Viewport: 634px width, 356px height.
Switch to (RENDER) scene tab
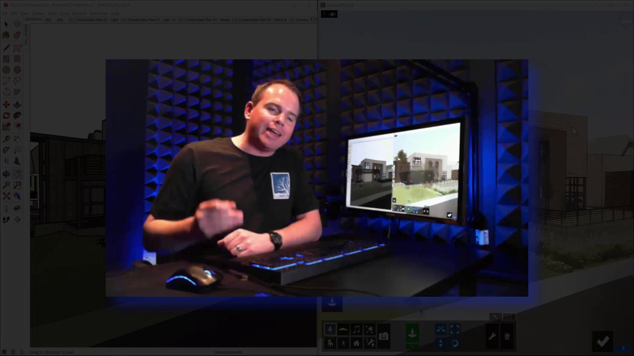coord(33,20)
